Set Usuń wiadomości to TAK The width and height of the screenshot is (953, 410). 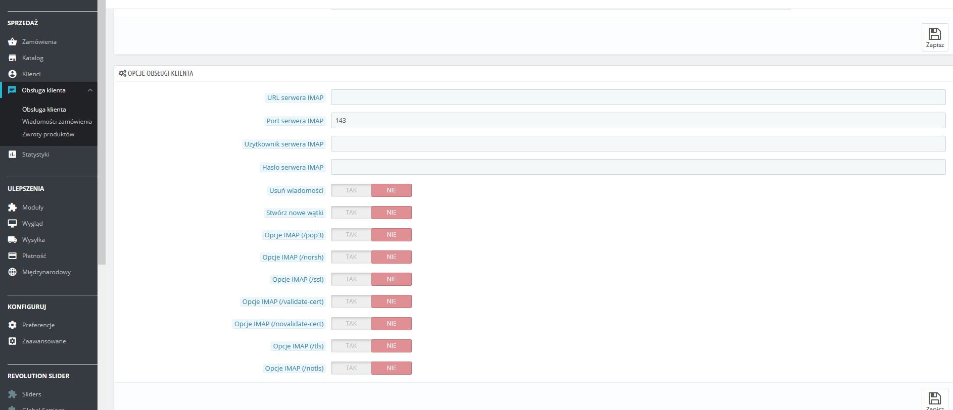point(351,190)
